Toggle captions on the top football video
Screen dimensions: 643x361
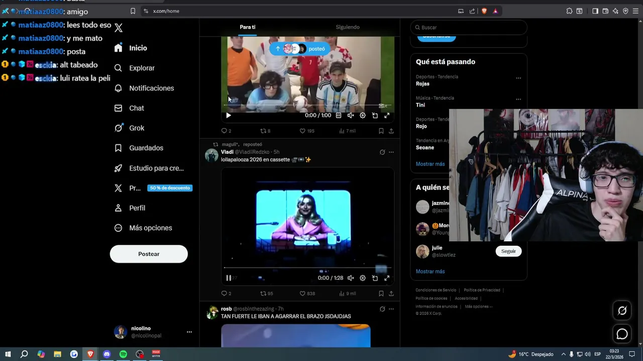(339, 115)
